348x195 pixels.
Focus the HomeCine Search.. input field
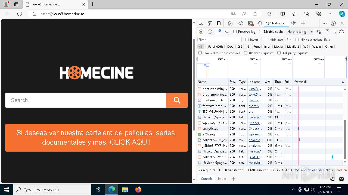(x=86, y=100)
